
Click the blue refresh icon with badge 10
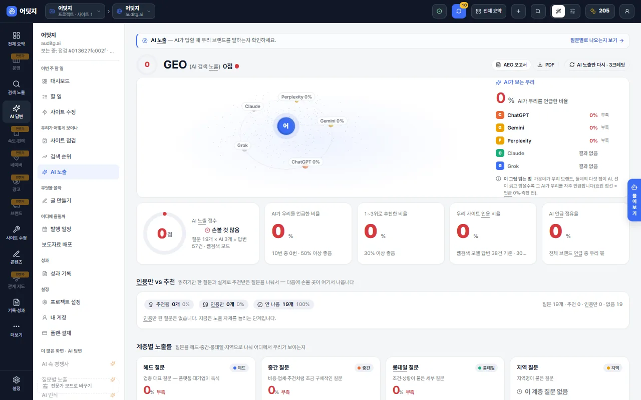[459, 11]
